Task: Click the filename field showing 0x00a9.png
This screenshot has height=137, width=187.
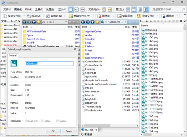Action: tap(49, 63)
